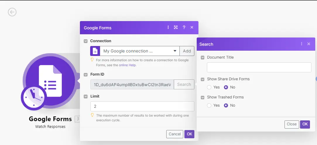Select Yes for Show Trashed Forms
The width and height of the screenshot is (317, 145).
point(209,105)
